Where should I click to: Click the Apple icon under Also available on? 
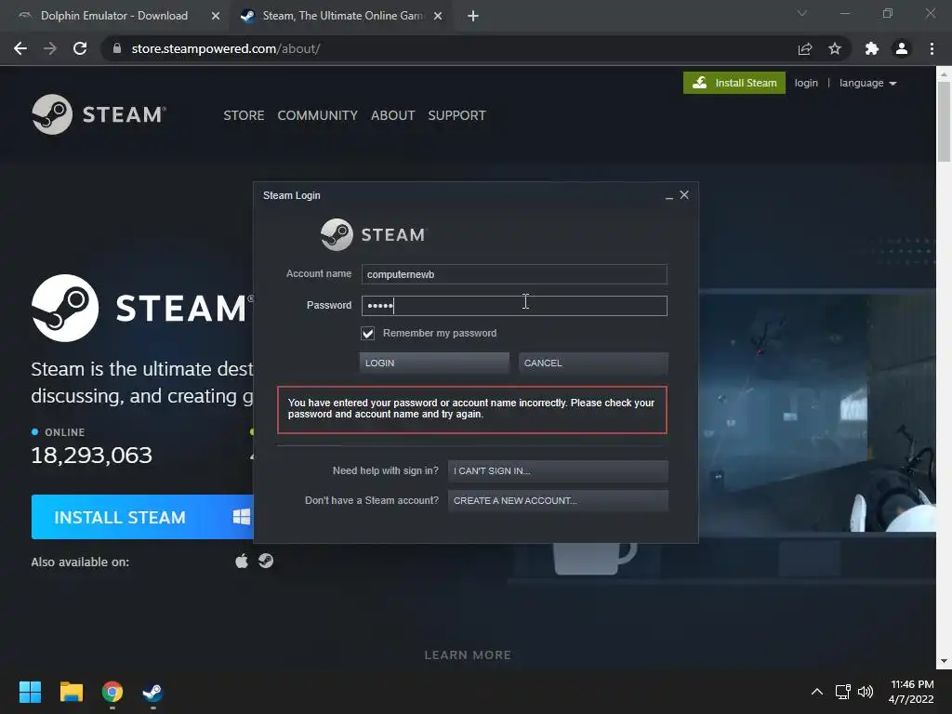point(242,561)
